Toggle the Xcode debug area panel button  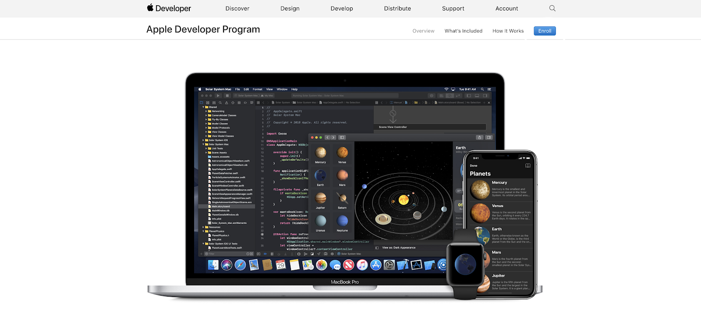click(477, 96)
